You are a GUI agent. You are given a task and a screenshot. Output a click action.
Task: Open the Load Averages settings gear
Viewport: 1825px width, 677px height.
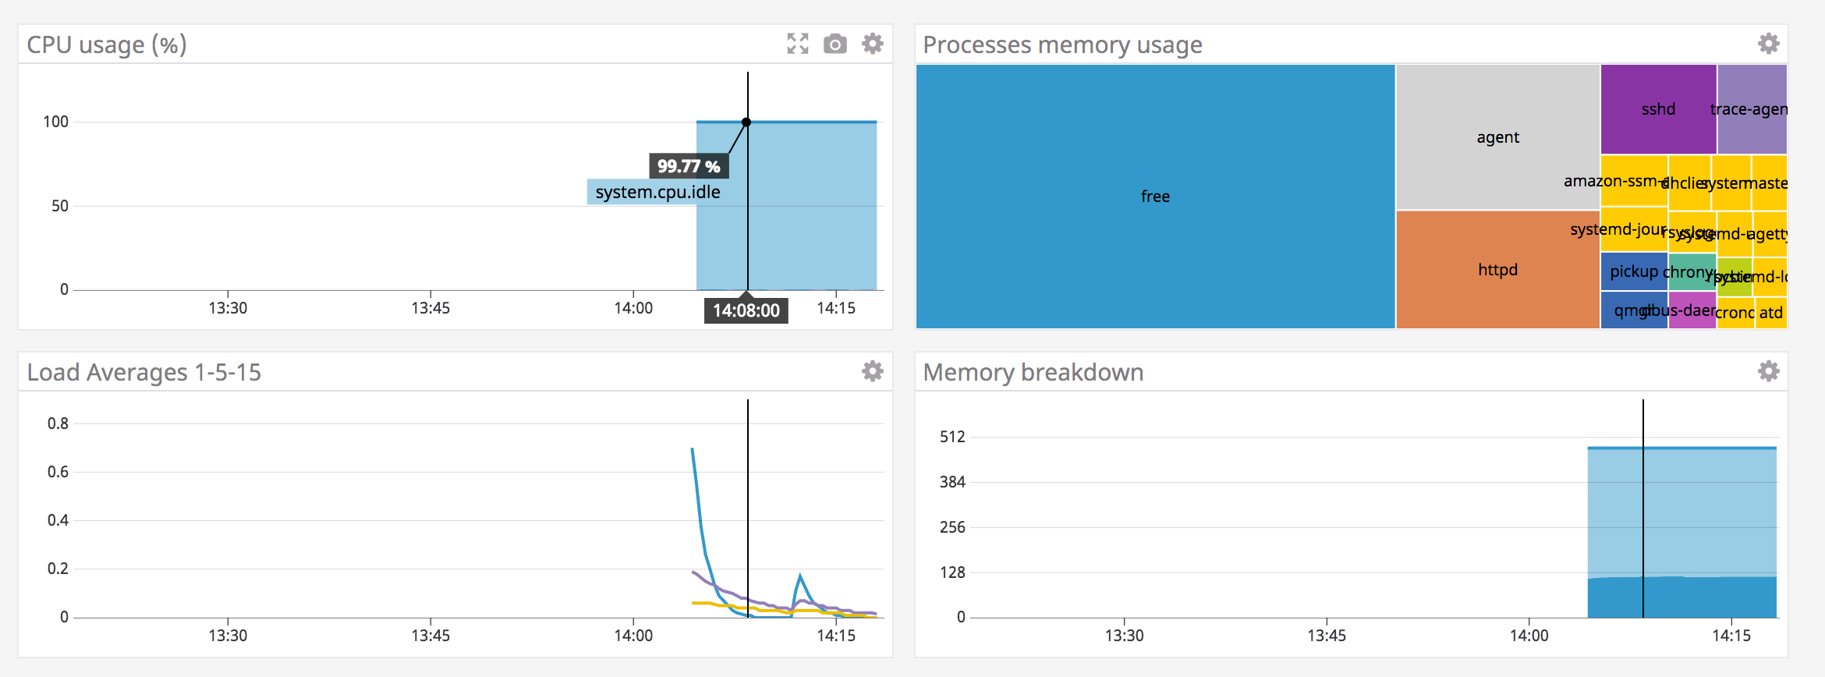[872, 372]
